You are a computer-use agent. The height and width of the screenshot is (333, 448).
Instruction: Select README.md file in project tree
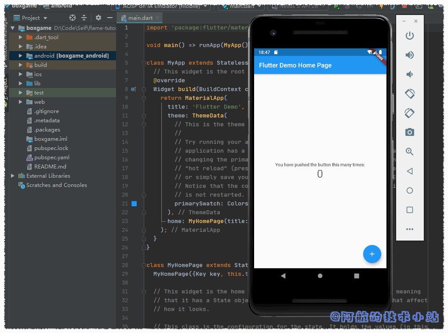tap(50, 167)
